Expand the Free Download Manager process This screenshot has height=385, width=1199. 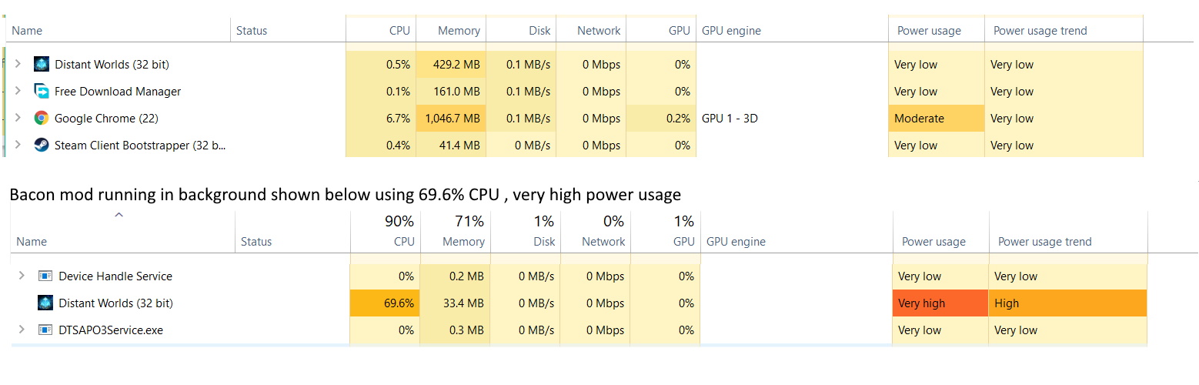[18, 92]
